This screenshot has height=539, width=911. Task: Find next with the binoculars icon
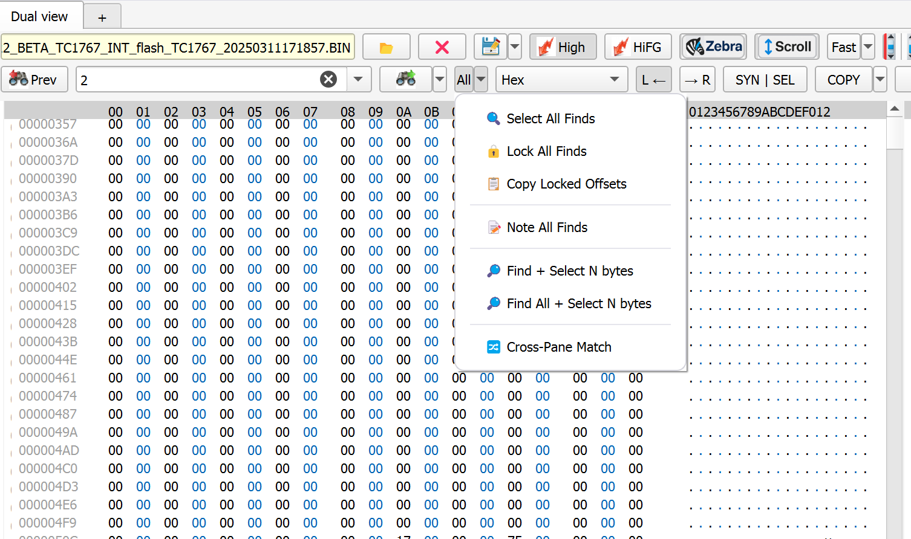(x=406, y=79)
